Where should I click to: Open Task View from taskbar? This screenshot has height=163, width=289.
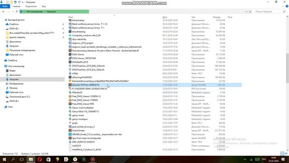22,159
